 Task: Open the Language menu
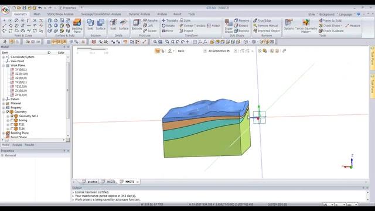pyautogui.click(x=345, y=14)
